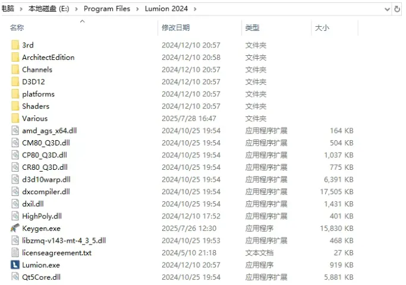
Task: Click the platforms folder icon
Action: click(x=15, y=94)
